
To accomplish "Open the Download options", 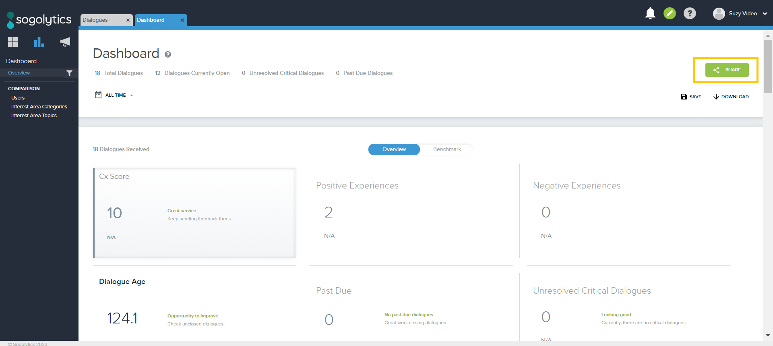I will pos(731,97).
